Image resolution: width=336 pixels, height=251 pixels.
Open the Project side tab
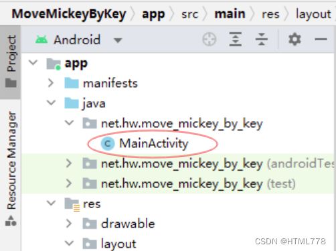pyautogui.click(x=11, y=62)
